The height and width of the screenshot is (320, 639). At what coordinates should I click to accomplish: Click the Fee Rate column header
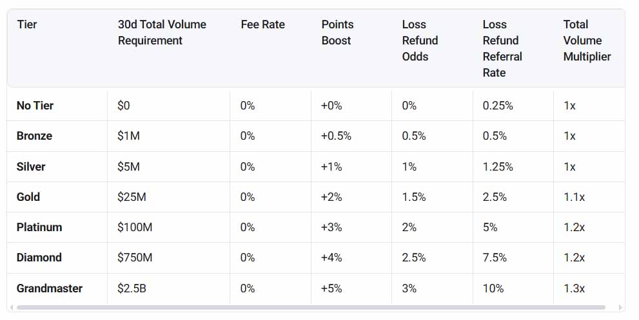pyautogui.click(x=262, y=24)
